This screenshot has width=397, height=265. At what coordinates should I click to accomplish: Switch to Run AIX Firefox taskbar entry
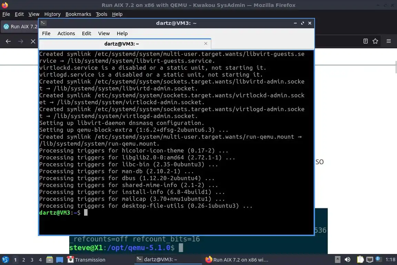point(237,260)
